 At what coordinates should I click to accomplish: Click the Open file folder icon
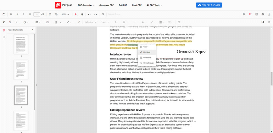click(x=4, y=14)
